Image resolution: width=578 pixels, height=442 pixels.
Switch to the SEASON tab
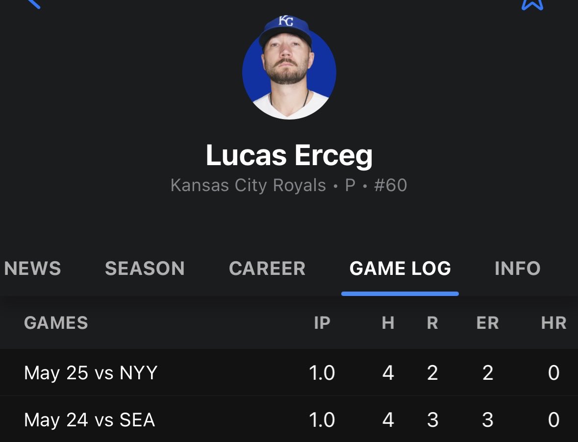point(145,268)
